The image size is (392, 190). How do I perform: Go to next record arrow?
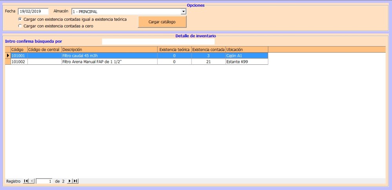pyautogui.click(x=70, y=181)
